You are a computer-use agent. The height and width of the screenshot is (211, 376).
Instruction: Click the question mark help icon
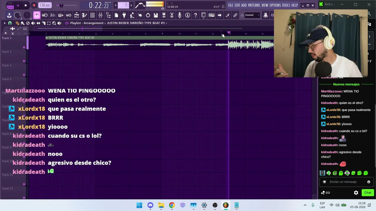coord(195,15)
